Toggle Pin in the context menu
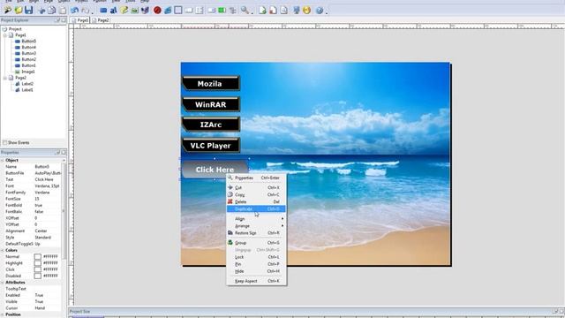Viewport: 565px width, 318px height. coord(256,264)
